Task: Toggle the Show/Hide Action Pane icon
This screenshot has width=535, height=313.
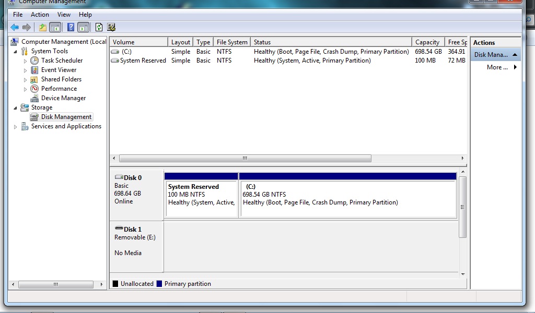Action: 83,27
